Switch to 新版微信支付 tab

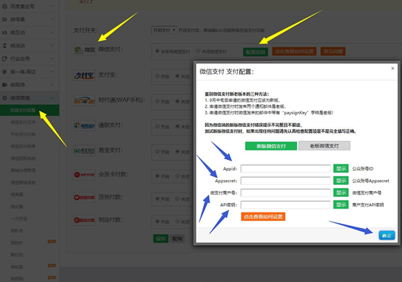271,146
